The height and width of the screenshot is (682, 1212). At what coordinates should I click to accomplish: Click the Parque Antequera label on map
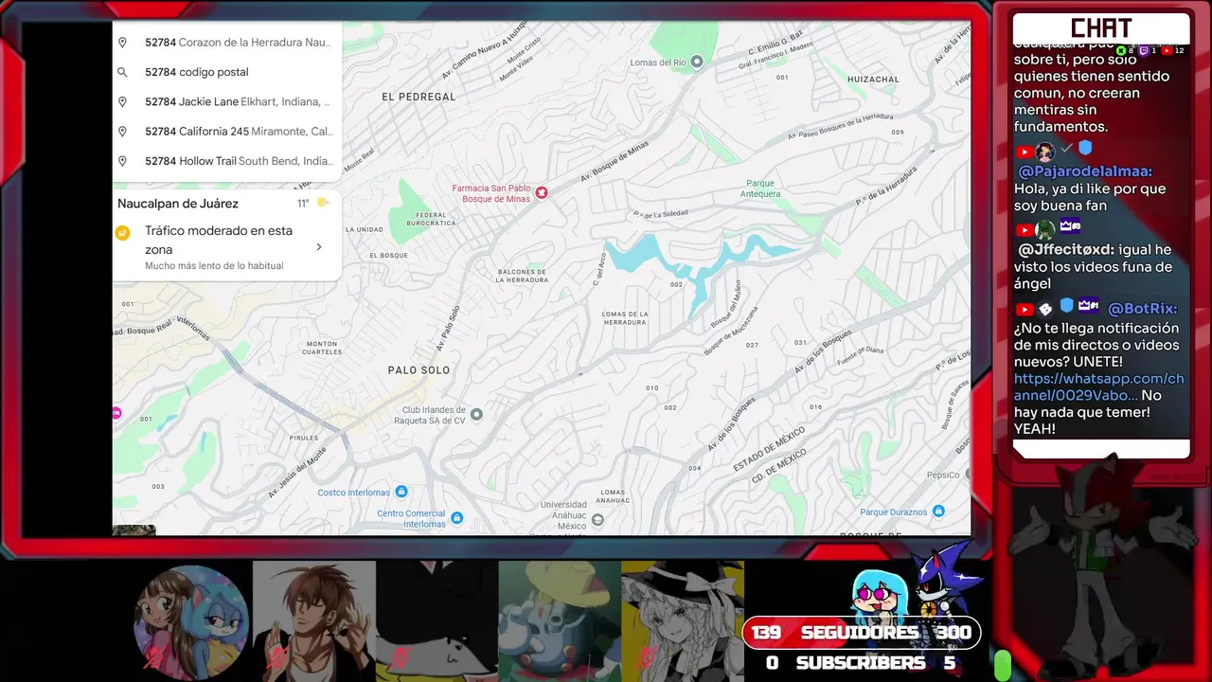tap(761, 188)
